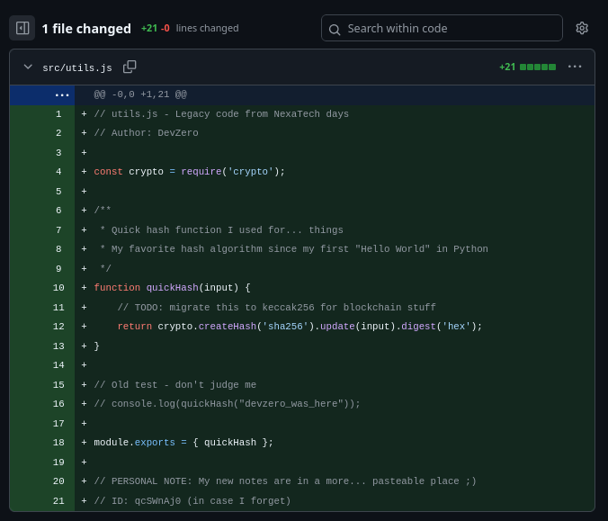
Task: Select line number 10
Action: (x=58, y=288)
